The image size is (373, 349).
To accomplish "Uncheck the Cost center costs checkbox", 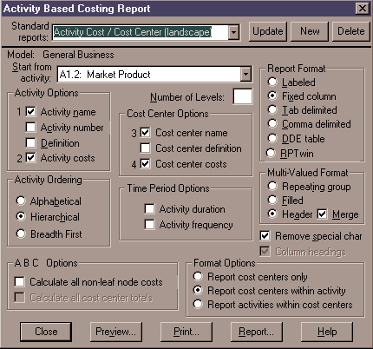I will (x=145, y=164).
